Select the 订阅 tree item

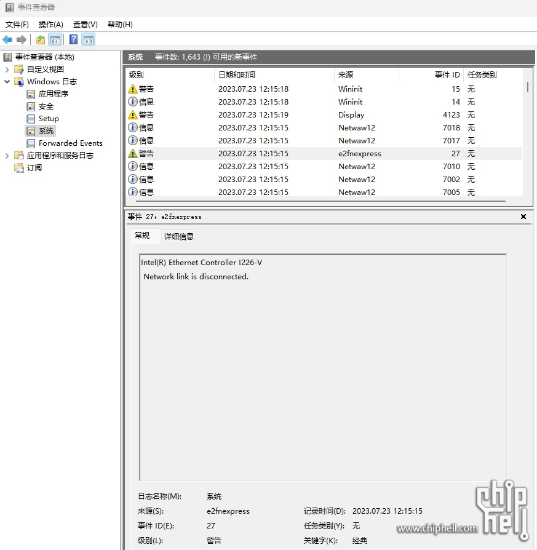[34, 168]
